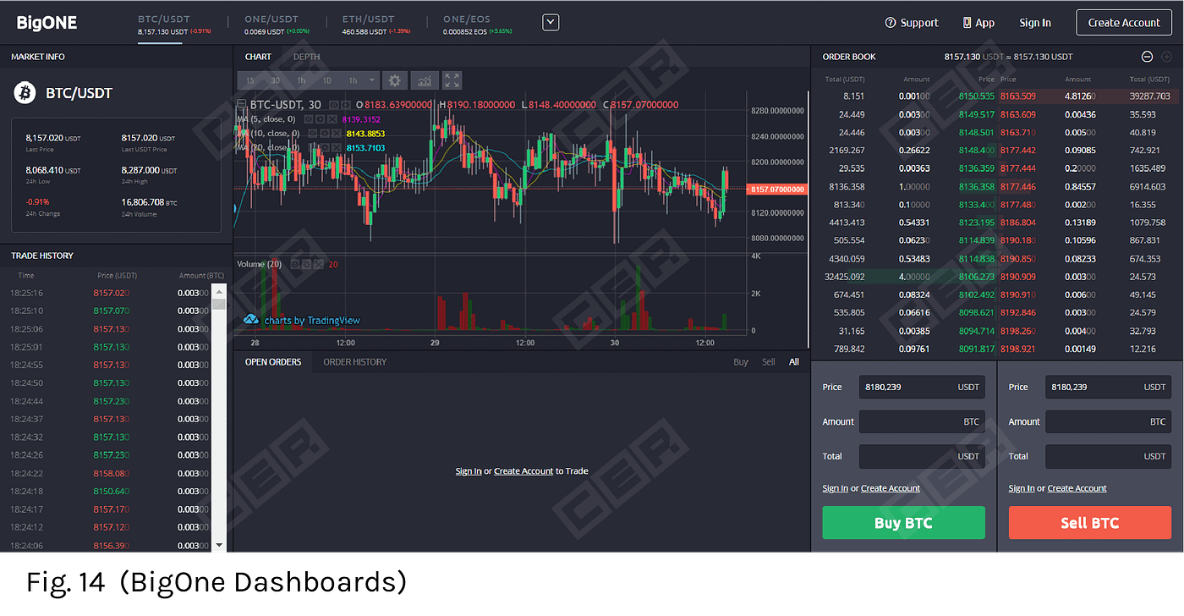
Task: Toggle visibility of MA (5, close, 0)
Action: coord(309,119)
